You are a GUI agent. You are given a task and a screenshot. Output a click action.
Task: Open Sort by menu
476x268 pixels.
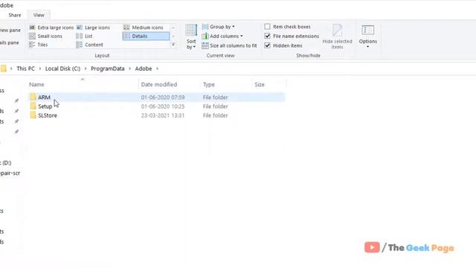tap(191, 37)
